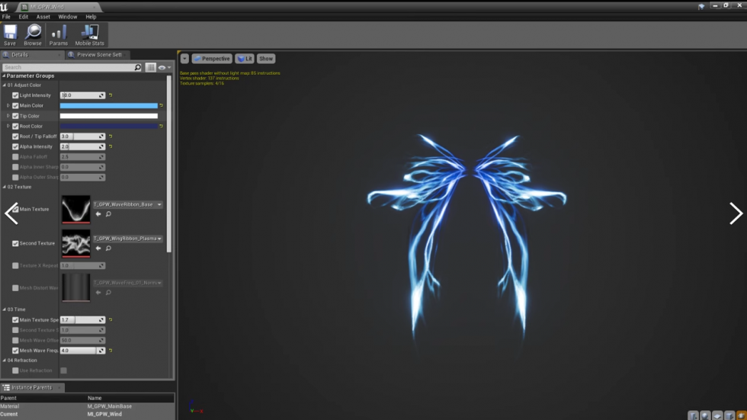Click the Save toolbar icon
Viewport: 747px width, 420px height.
point(10,35)
